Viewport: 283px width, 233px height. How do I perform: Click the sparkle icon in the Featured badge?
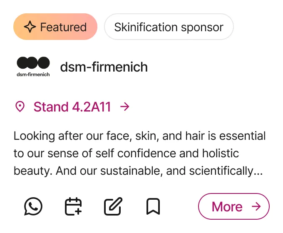[30, 27]
